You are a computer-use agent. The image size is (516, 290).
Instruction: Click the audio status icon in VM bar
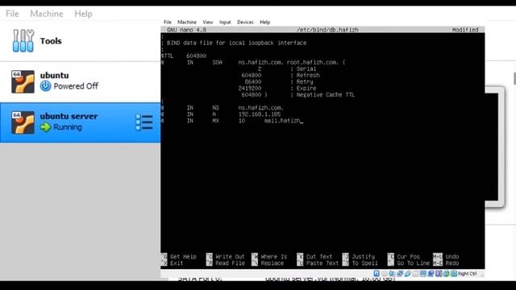click(x=392, y=274)
